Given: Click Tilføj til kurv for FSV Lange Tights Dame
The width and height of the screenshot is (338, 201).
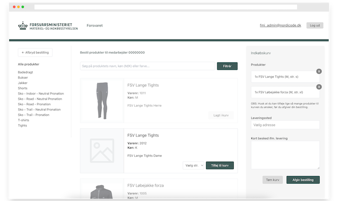Looking at the screenshot, I should [x=220, y=165].
